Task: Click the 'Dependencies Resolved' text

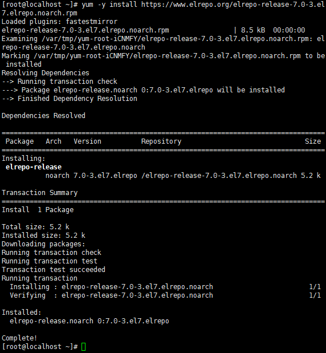Action: tap(43, 116)
